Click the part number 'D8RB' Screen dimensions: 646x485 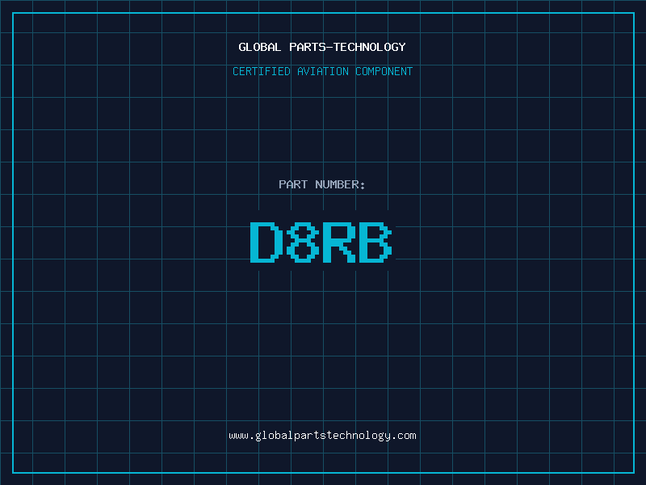(x=321, y=242)
